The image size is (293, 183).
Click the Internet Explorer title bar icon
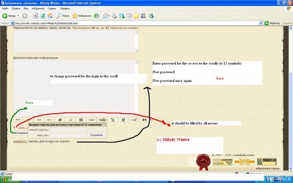(2, 3)
